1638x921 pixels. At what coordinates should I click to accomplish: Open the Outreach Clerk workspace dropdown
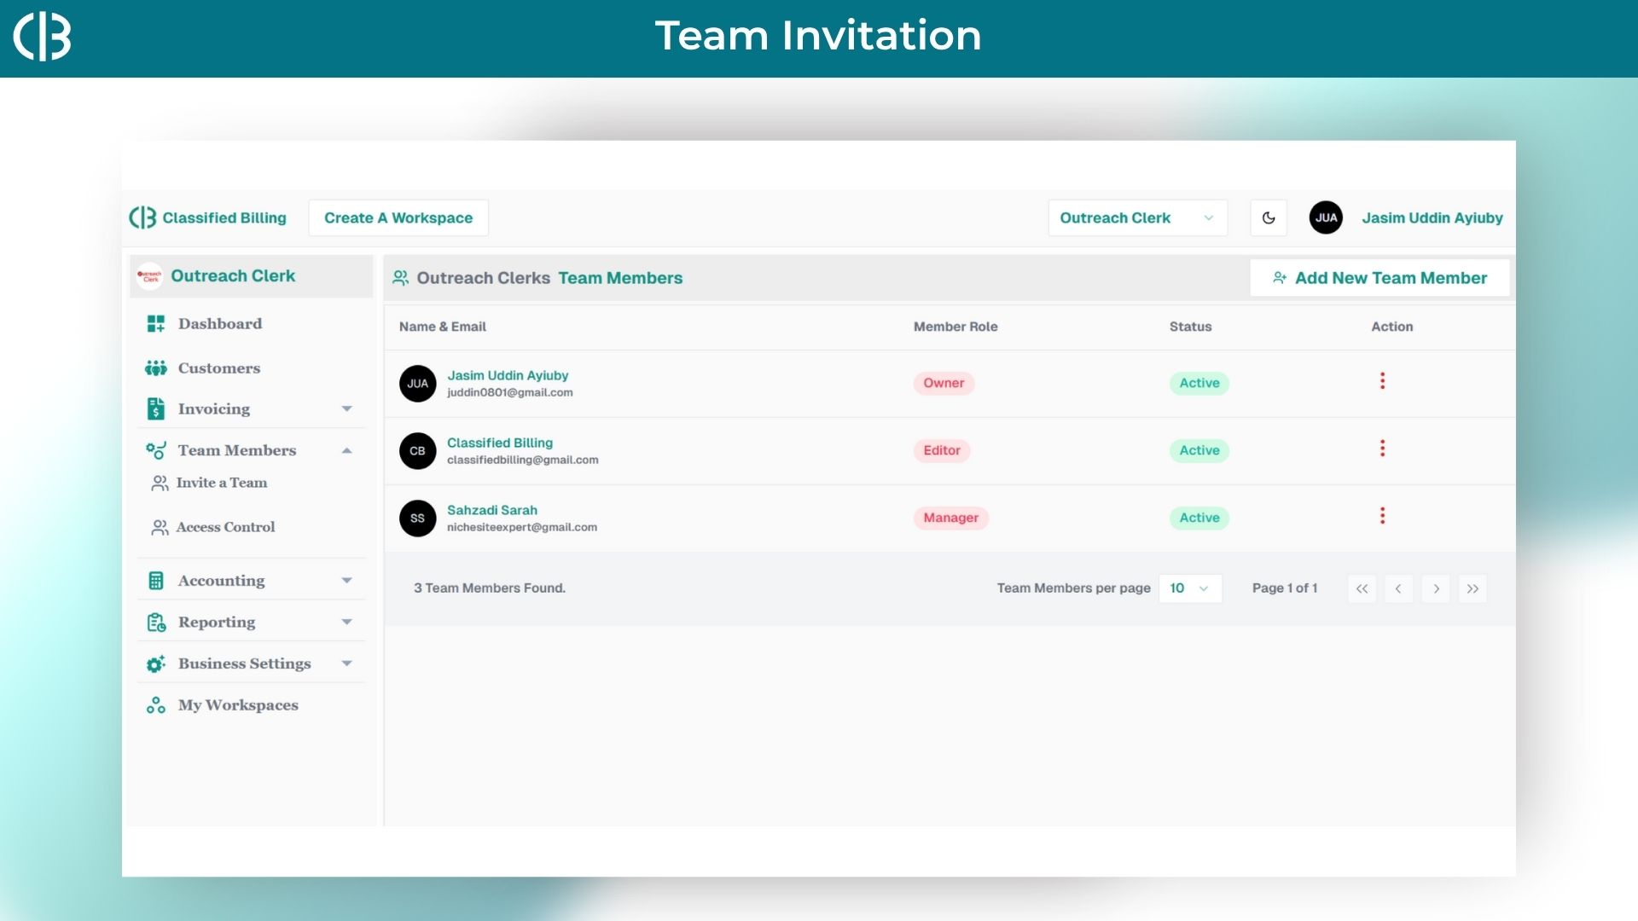(x=1136, y=217)
